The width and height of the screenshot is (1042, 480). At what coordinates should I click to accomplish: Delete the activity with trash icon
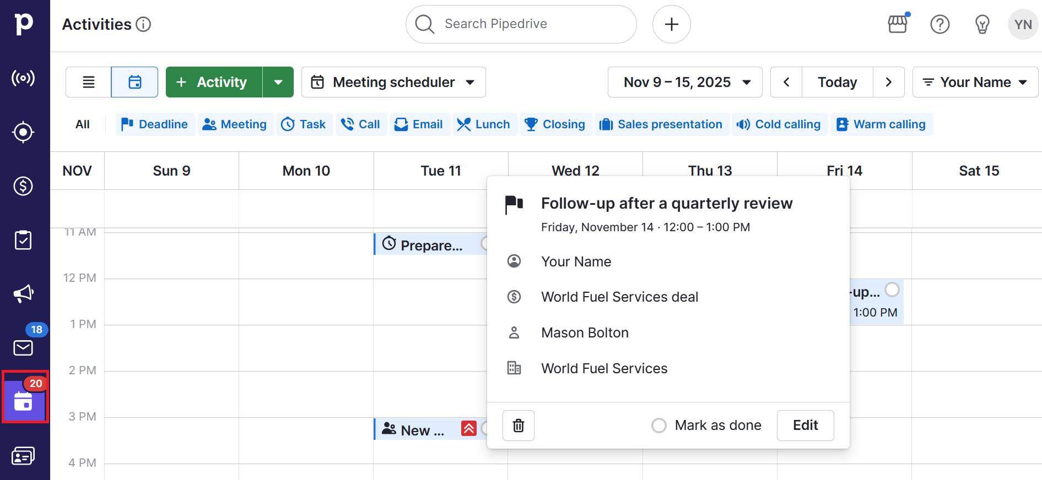519,426
